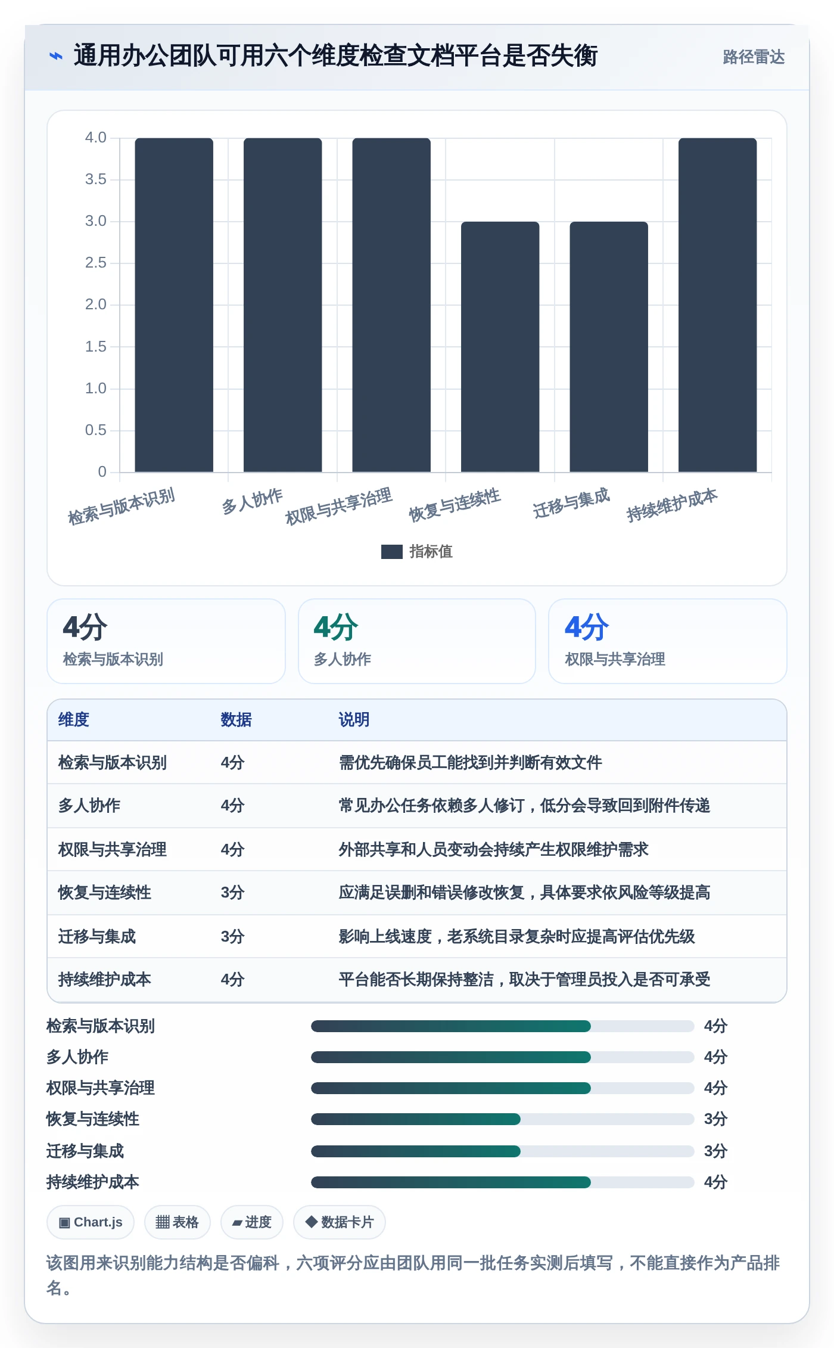The image size is (834, 1348).
Task: Click the description starting 常见办公任务依赖多人修订
Action: coord(524,806)
